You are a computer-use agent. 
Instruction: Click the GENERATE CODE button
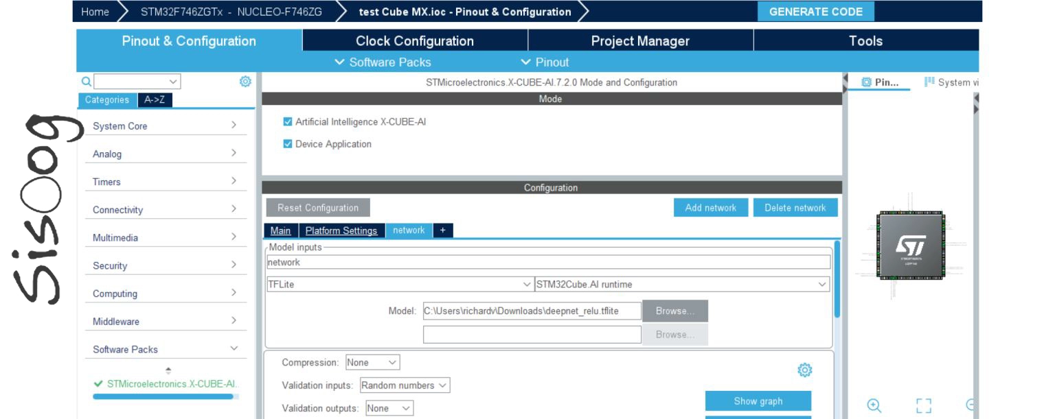(x=816, y=12)
